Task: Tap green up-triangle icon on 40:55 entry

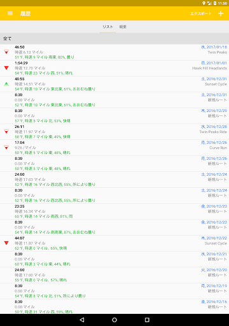Action: pos(6,84)
